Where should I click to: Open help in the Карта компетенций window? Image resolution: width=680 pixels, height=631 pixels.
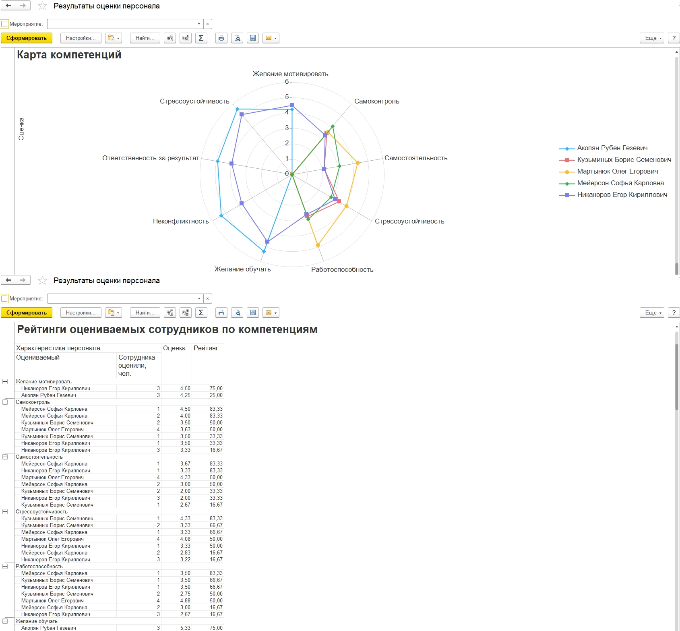[674, 38]
